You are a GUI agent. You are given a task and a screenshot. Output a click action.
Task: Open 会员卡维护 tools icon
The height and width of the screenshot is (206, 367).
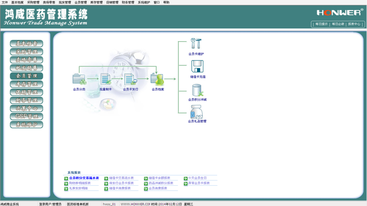pyautogui.click(x=196, y=44)
